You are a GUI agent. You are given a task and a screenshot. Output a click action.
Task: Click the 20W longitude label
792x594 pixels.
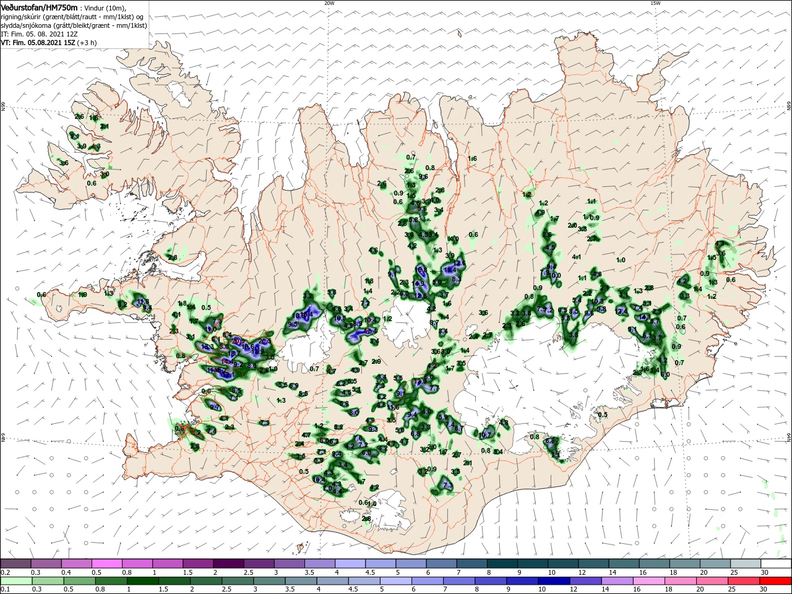[x=329, y=3]
